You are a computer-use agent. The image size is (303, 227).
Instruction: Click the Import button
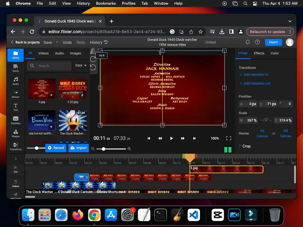[x=78, y=148]
